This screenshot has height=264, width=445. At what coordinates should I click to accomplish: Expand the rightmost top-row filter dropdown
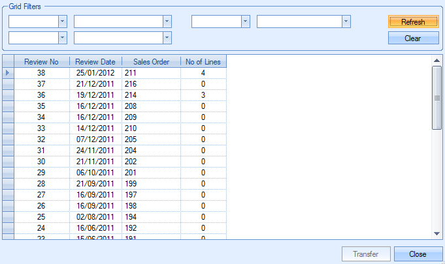pos(346,22)
